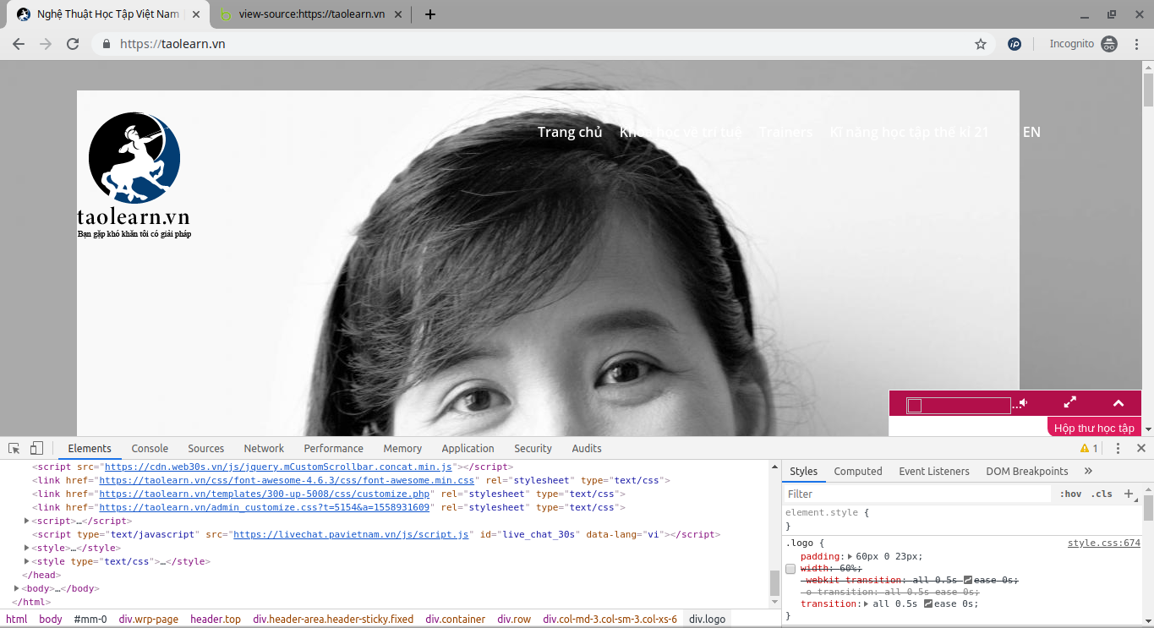Screen dimensions: 1154x628
Task: Open the style.css:674 source link
Action: [x=1103, y=543]
